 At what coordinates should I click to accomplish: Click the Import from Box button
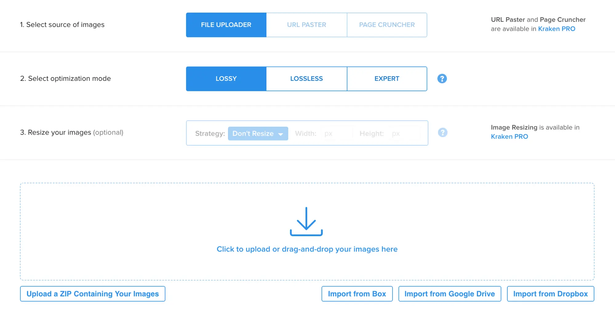coord(357,294)
